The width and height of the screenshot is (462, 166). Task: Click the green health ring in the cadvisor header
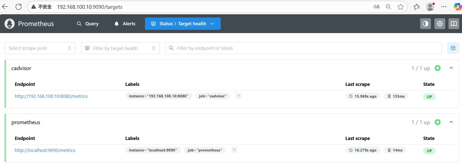[x=438, y=68]
